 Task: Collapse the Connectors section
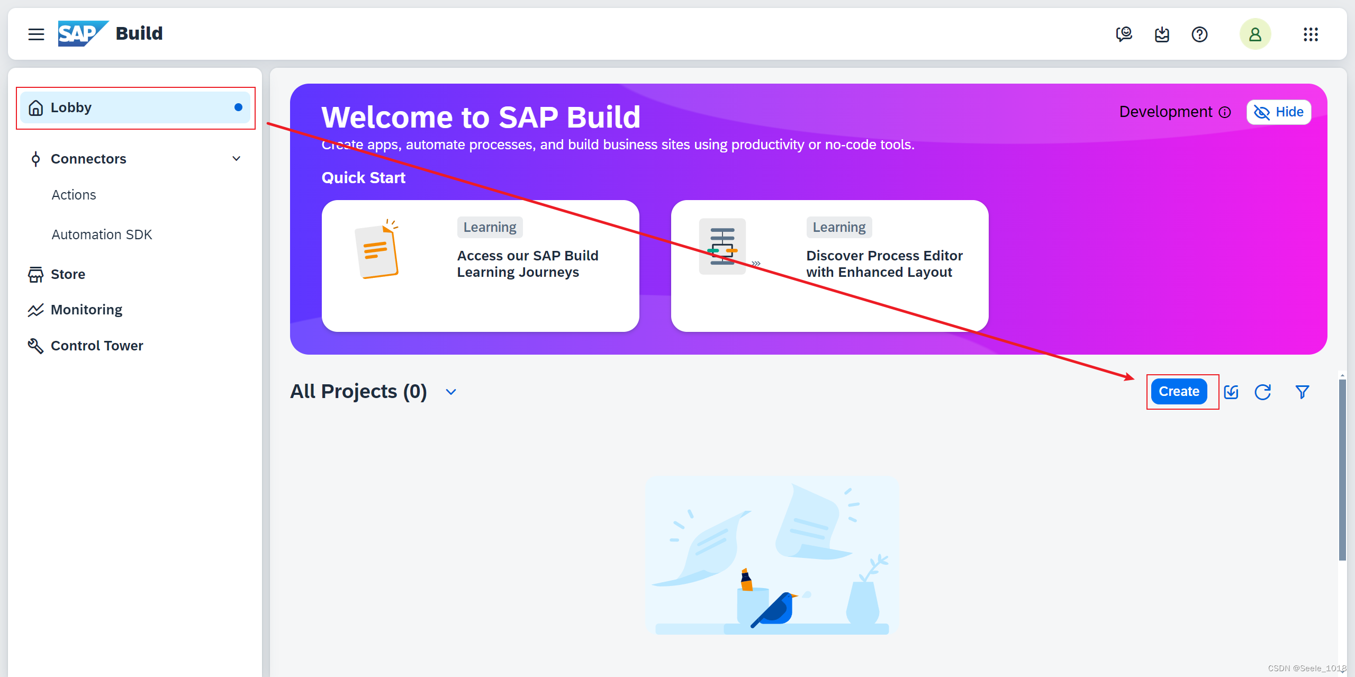pos(237,159)
